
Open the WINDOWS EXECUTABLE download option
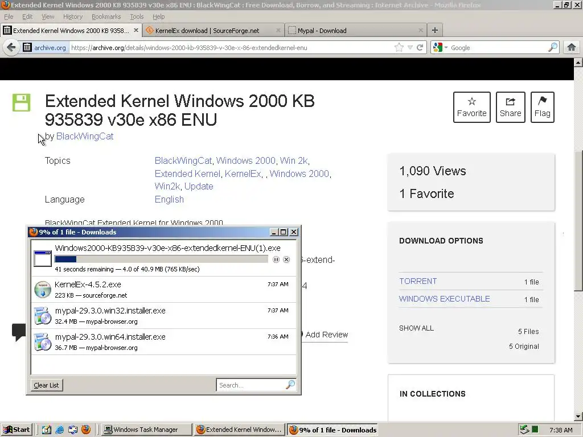[x=444, y=299]
